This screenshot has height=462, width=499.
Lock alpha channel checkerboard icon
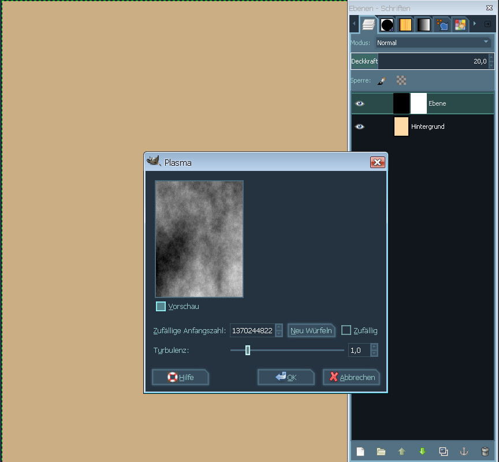pyautogui.click(x=401, y=81)
